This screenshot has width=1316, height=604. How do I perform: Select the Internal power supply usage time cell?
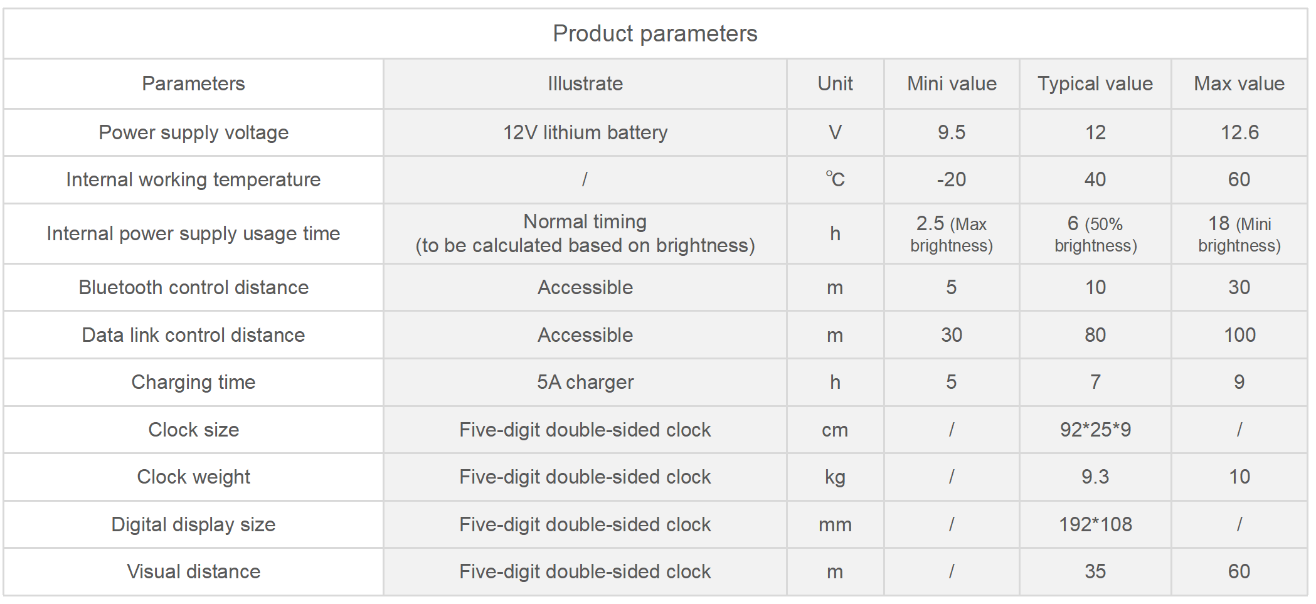click(193, 233)
